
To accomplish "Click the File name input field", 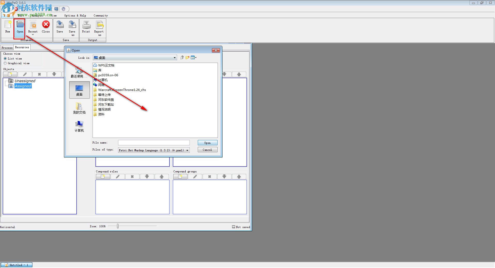I will click(x=154, y=143).
